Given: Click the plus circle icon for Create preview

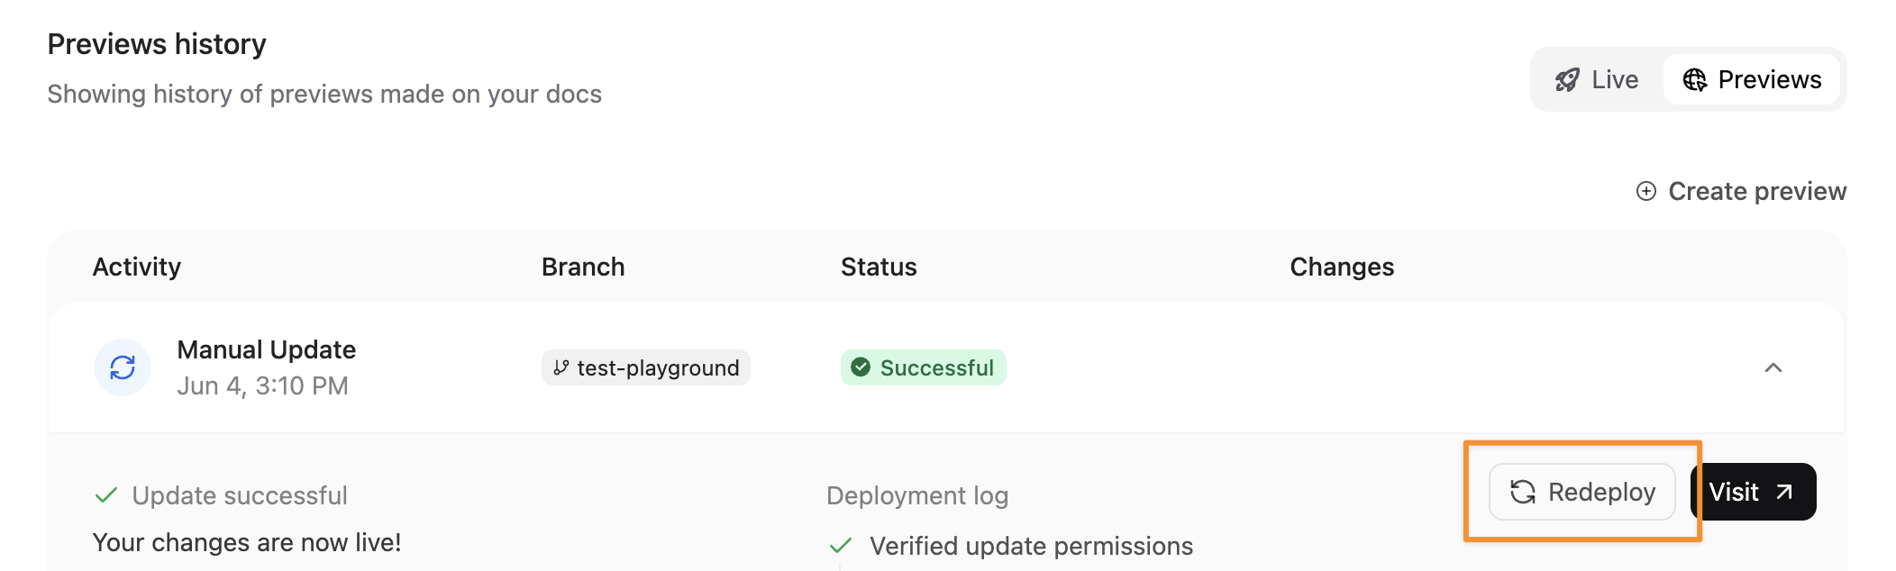Looking at the screenshot, I should pyautogui.click(x=1646, y=191).
